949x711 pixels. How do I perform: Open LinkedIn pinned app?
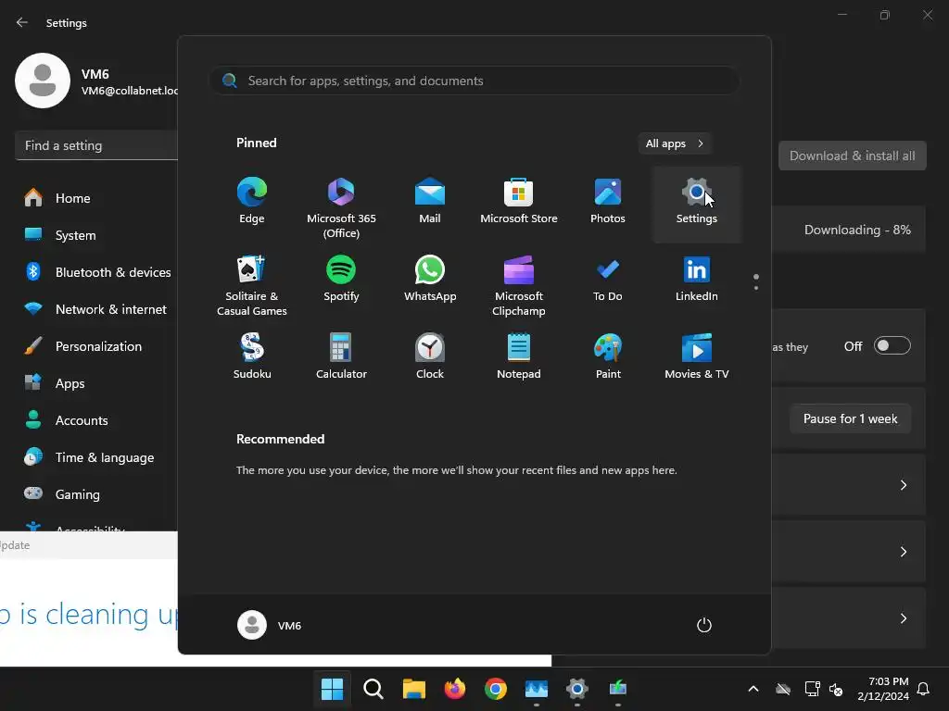tap(697, 280)
